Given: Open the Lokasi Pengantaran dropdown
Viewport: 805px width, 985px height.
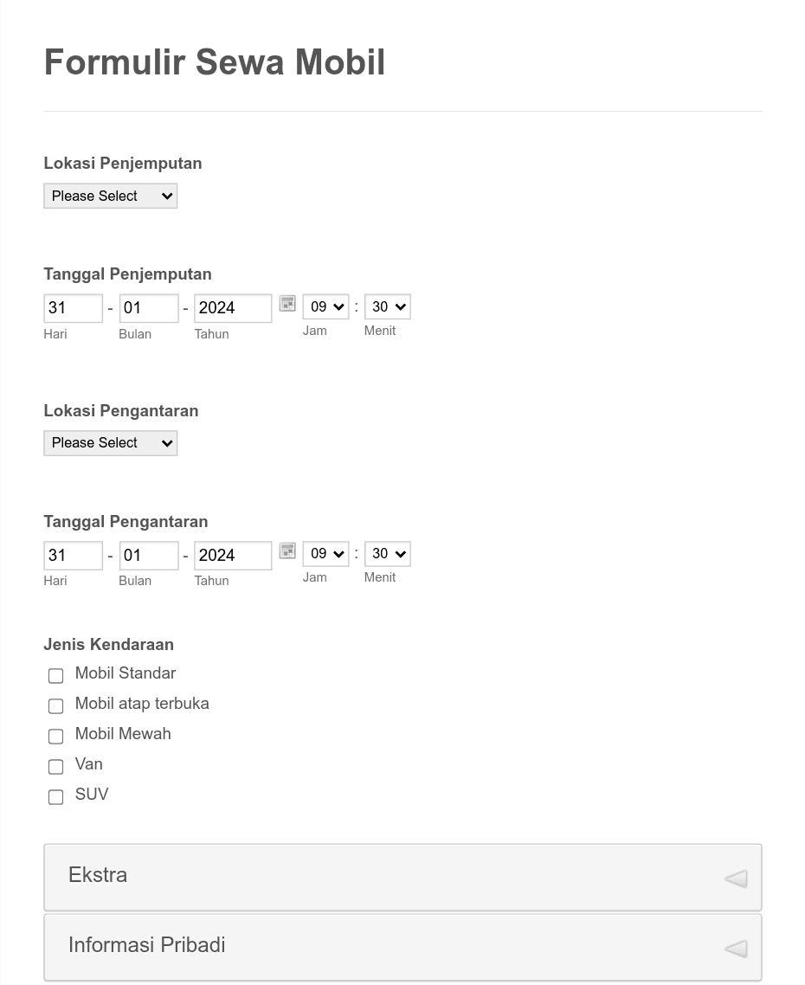Looking at the screenshot, I should coord(110,442).
